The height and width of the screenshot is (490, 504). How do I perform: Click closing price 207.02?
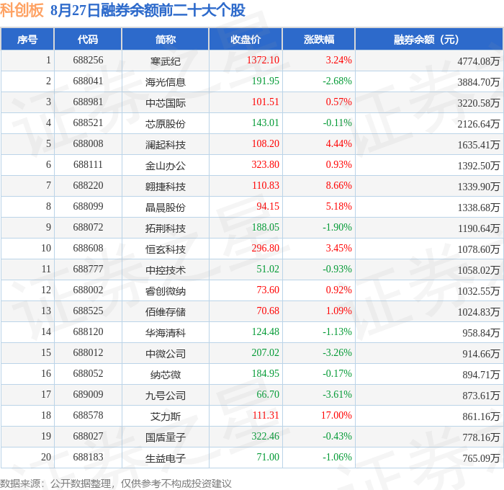[266, 353]
